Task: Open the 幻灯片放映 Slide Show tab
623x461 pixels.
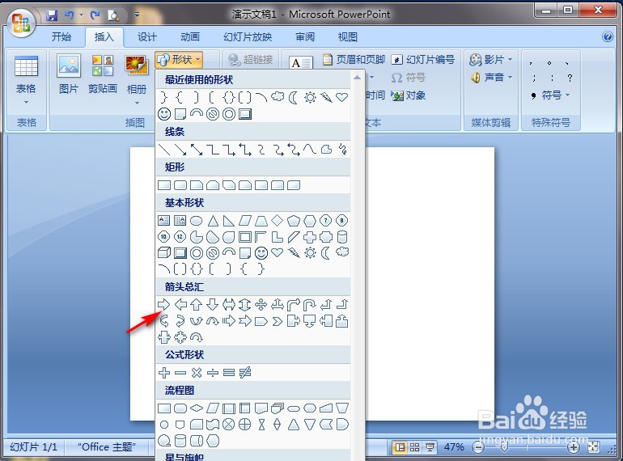Action: (248, 37)
